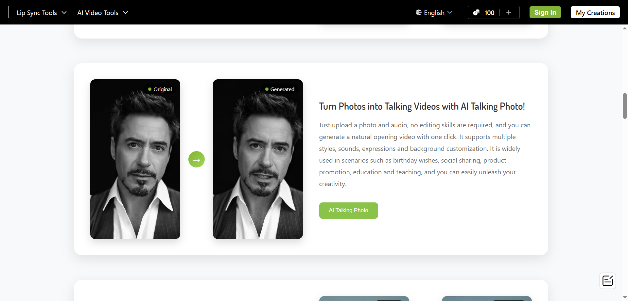This screenshot has height=301, width=628.
Task: Expand the AI Video Tools chevron
Action: click(x=126, y=13)
